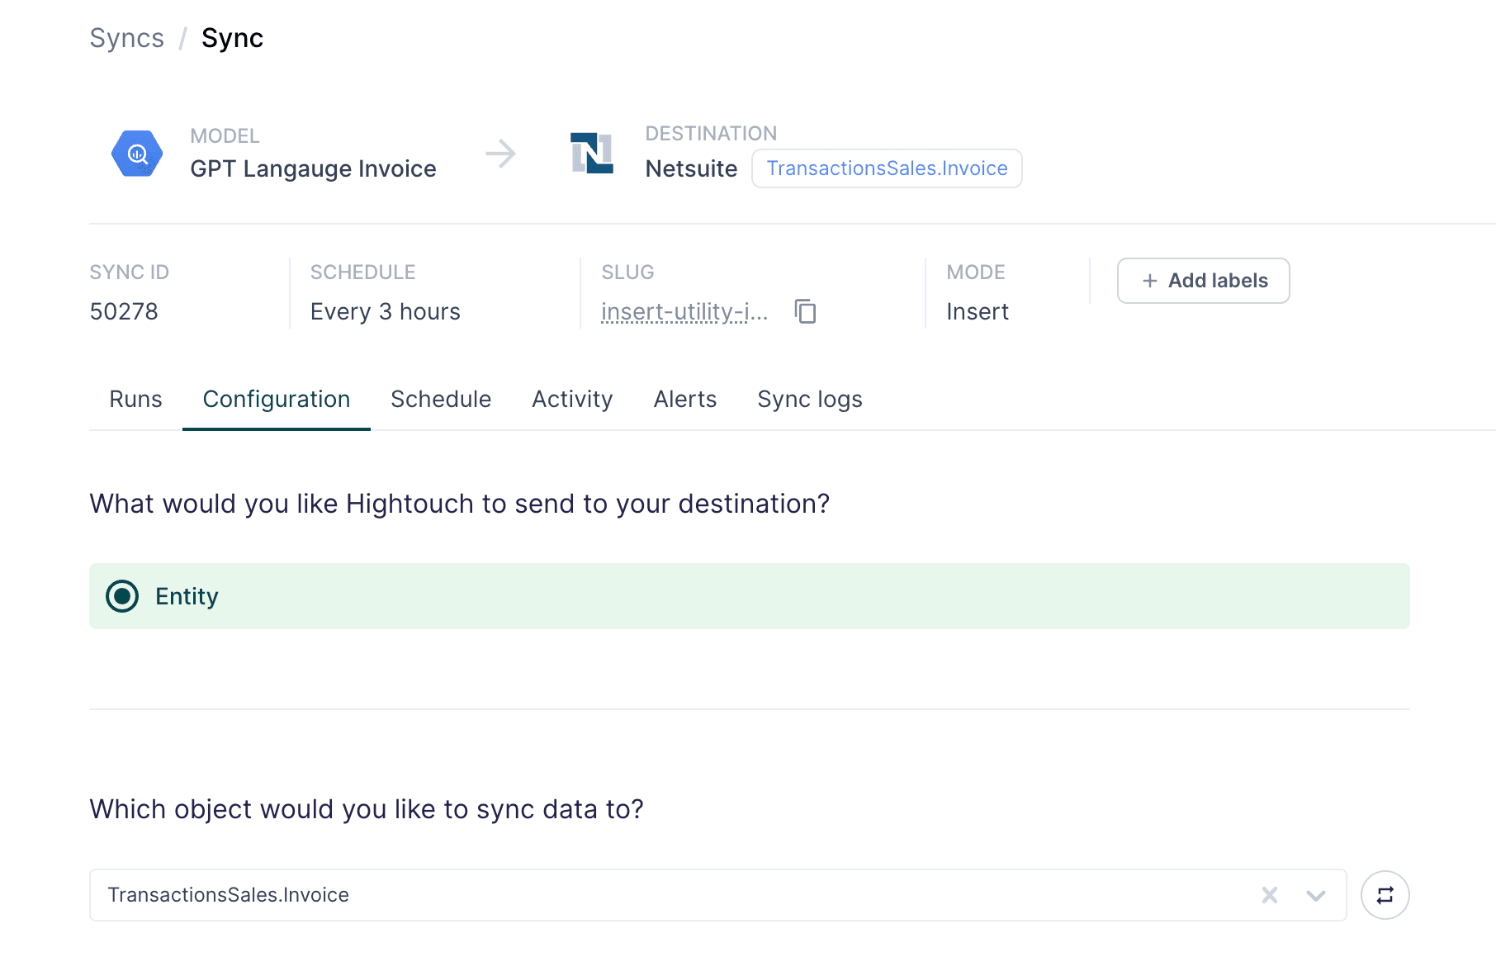Select the Entity radio option
Viewport: 1496px width, 971px height.
pyautogui.click(x=121, y=596)
